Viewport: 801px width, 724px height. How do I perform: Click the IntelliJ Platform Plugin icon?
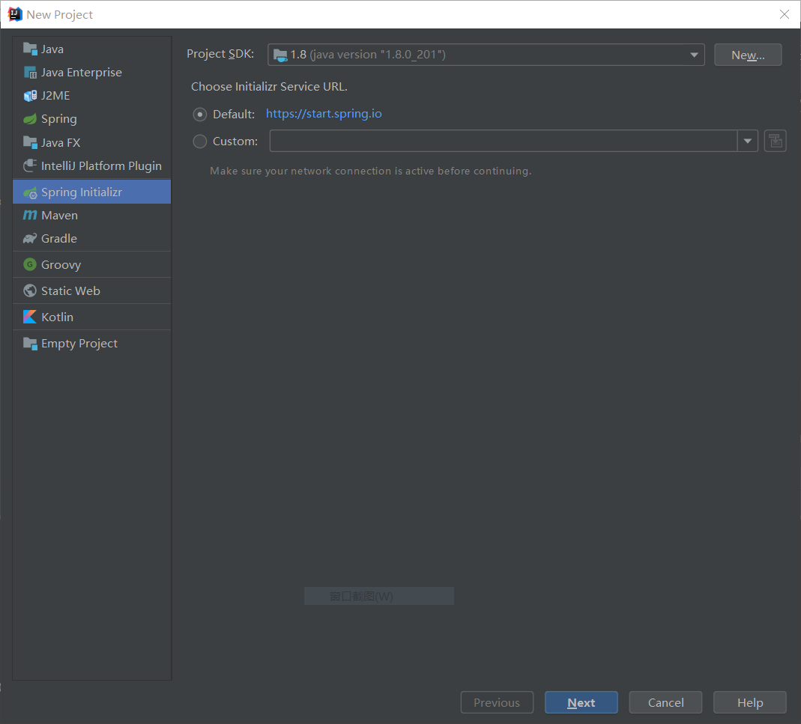(30, 166)
